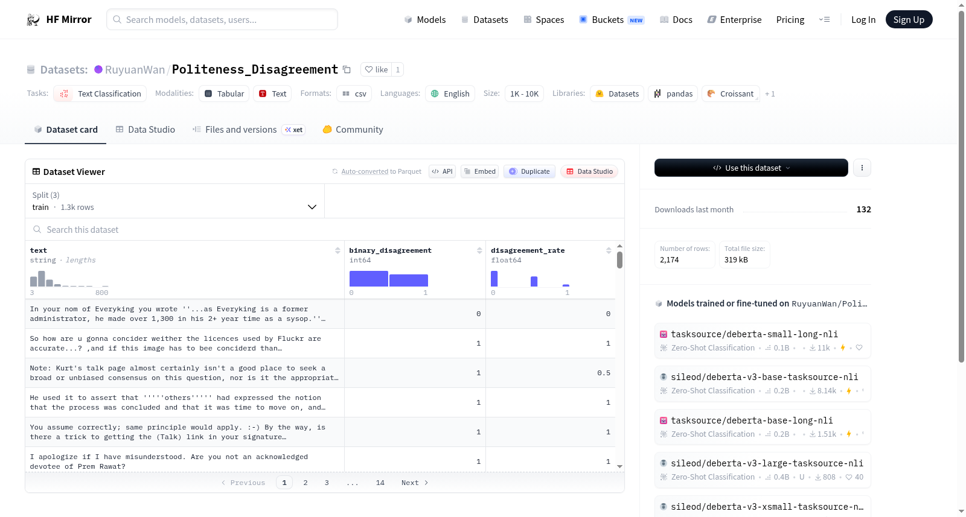966x517 pixels.
Task: Select the row starting 'I apologize if I have'
Action: point(320,460)
